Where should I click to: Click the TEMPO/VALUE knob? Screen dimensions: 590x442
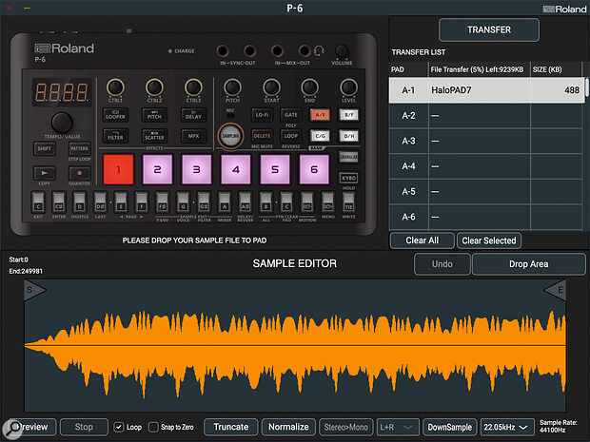(x=62, y=123)
